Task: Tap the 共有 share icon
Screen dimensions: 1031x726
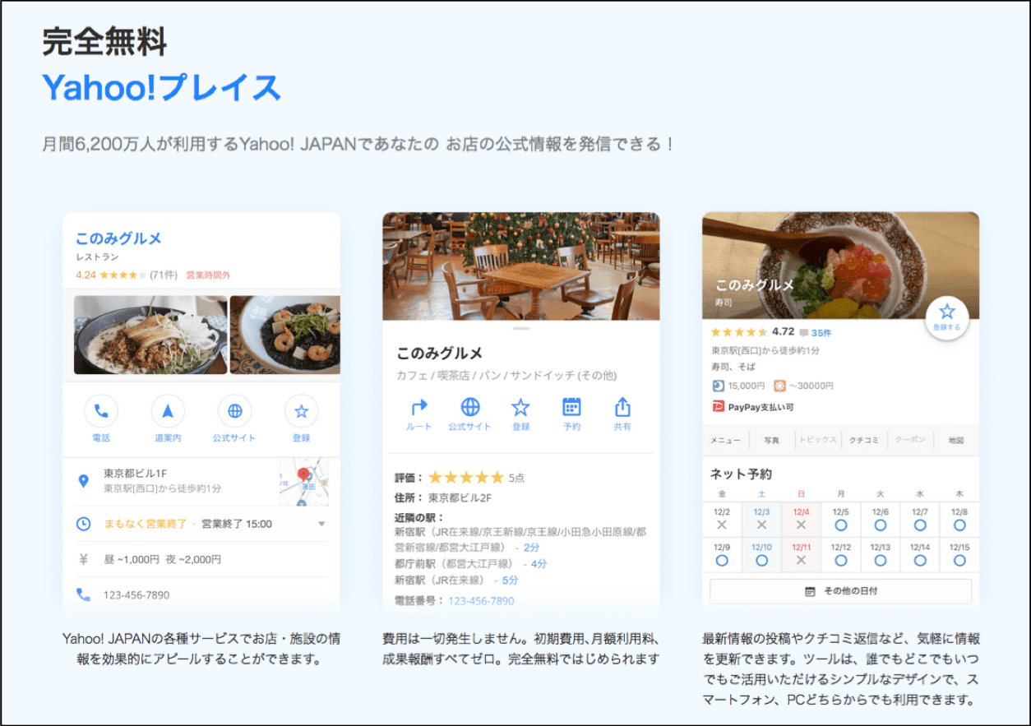Action: click(622, 407)
